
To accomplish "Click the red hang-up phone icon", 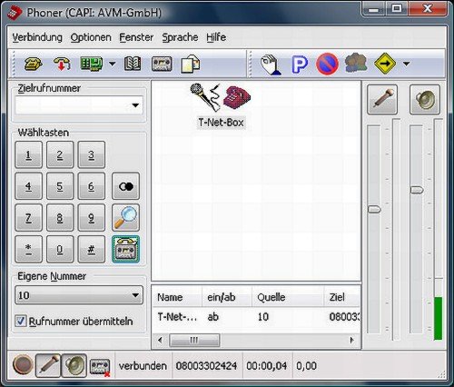I will pyautogui.click(x=62, y=64).
